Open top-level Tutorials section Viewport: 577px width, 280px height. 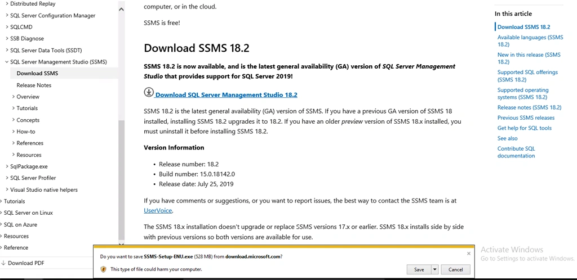14,201
